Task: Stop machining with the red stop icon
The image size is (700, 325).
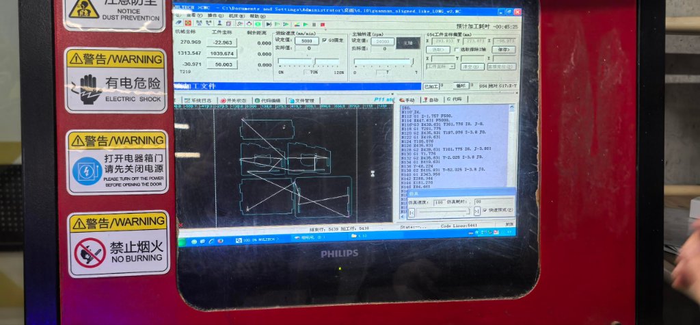Action: pyautogui.click(x=323, y=25)
